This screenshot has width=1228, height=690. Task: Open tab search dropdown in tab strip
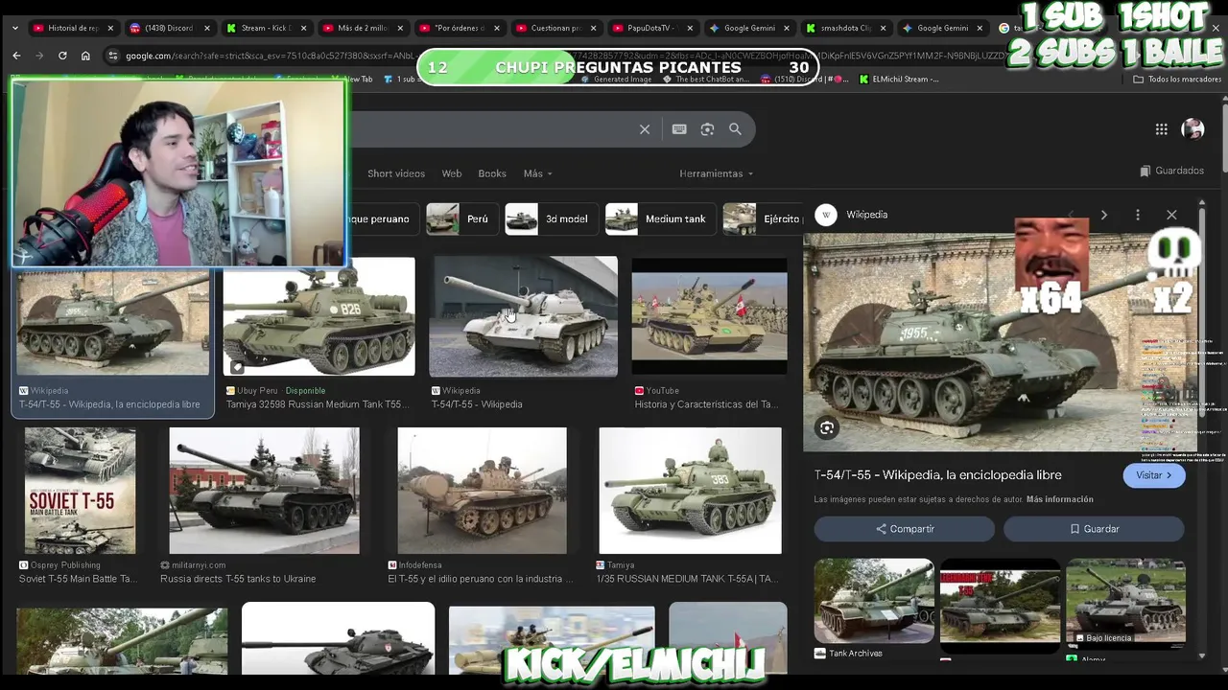point(14,28)
